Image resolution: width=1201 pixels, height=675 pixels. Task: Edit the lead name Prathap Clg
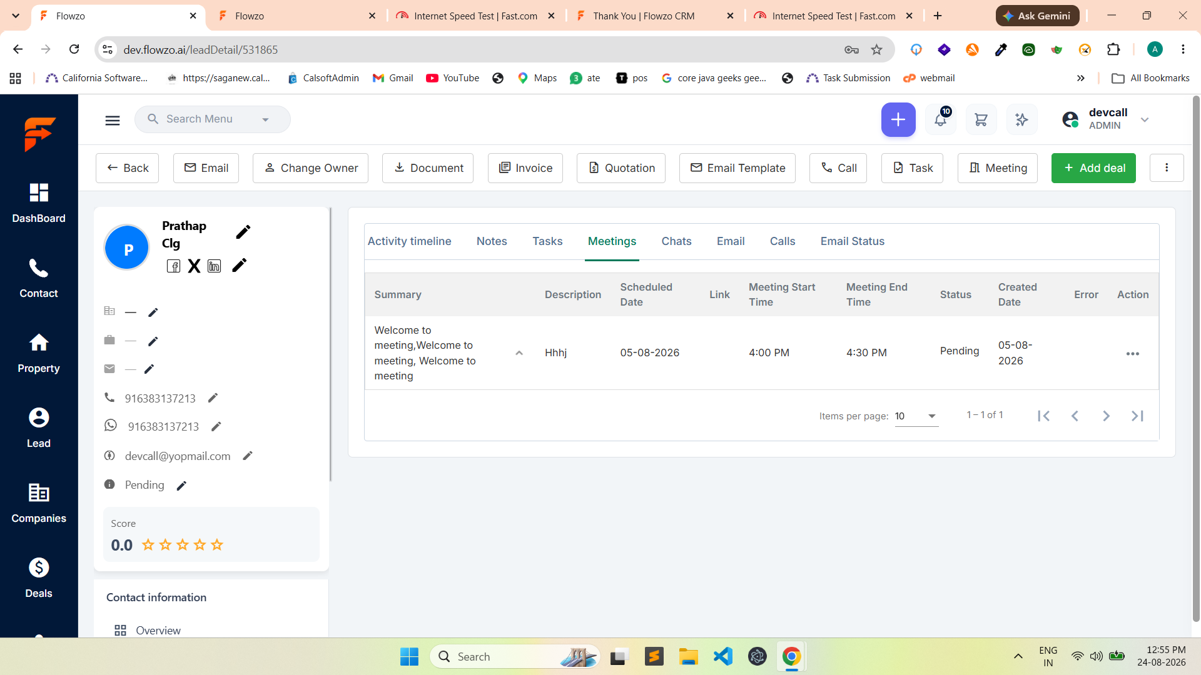[x=243, y=232]
